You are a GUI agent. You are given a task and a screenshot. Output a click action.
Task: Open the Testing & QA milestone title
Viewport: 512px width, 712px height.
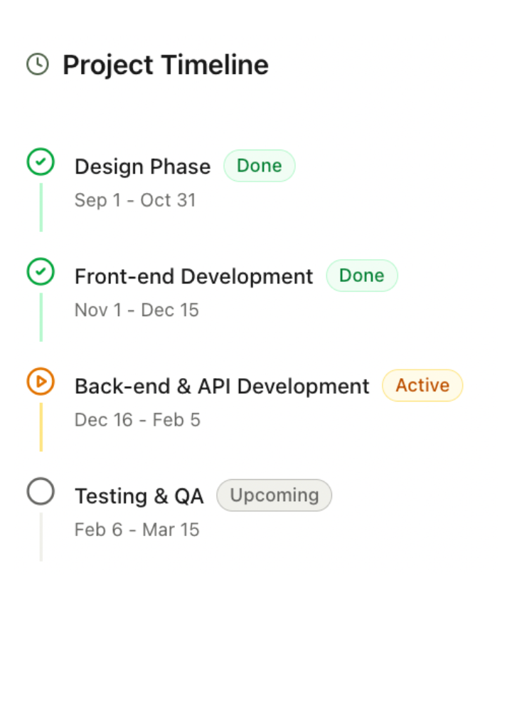pyautogui.click(x=139, y=496)
